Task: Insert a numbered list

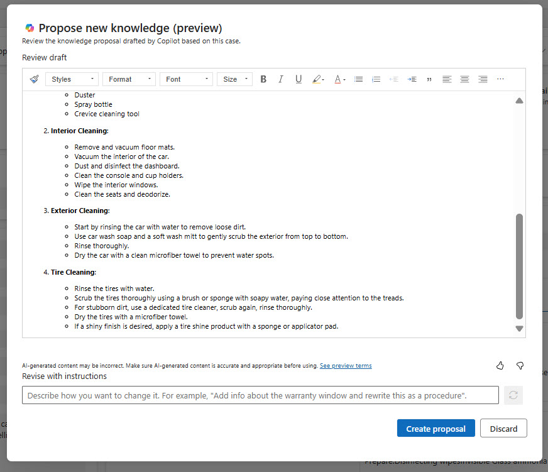Action: [x=376, y=79]
